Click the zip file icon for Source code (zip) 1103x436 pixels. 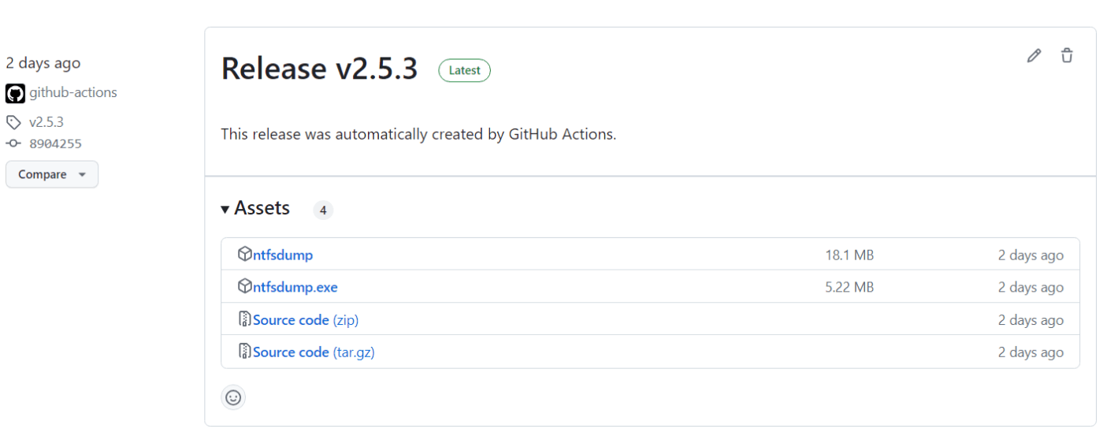click(245, 319)
